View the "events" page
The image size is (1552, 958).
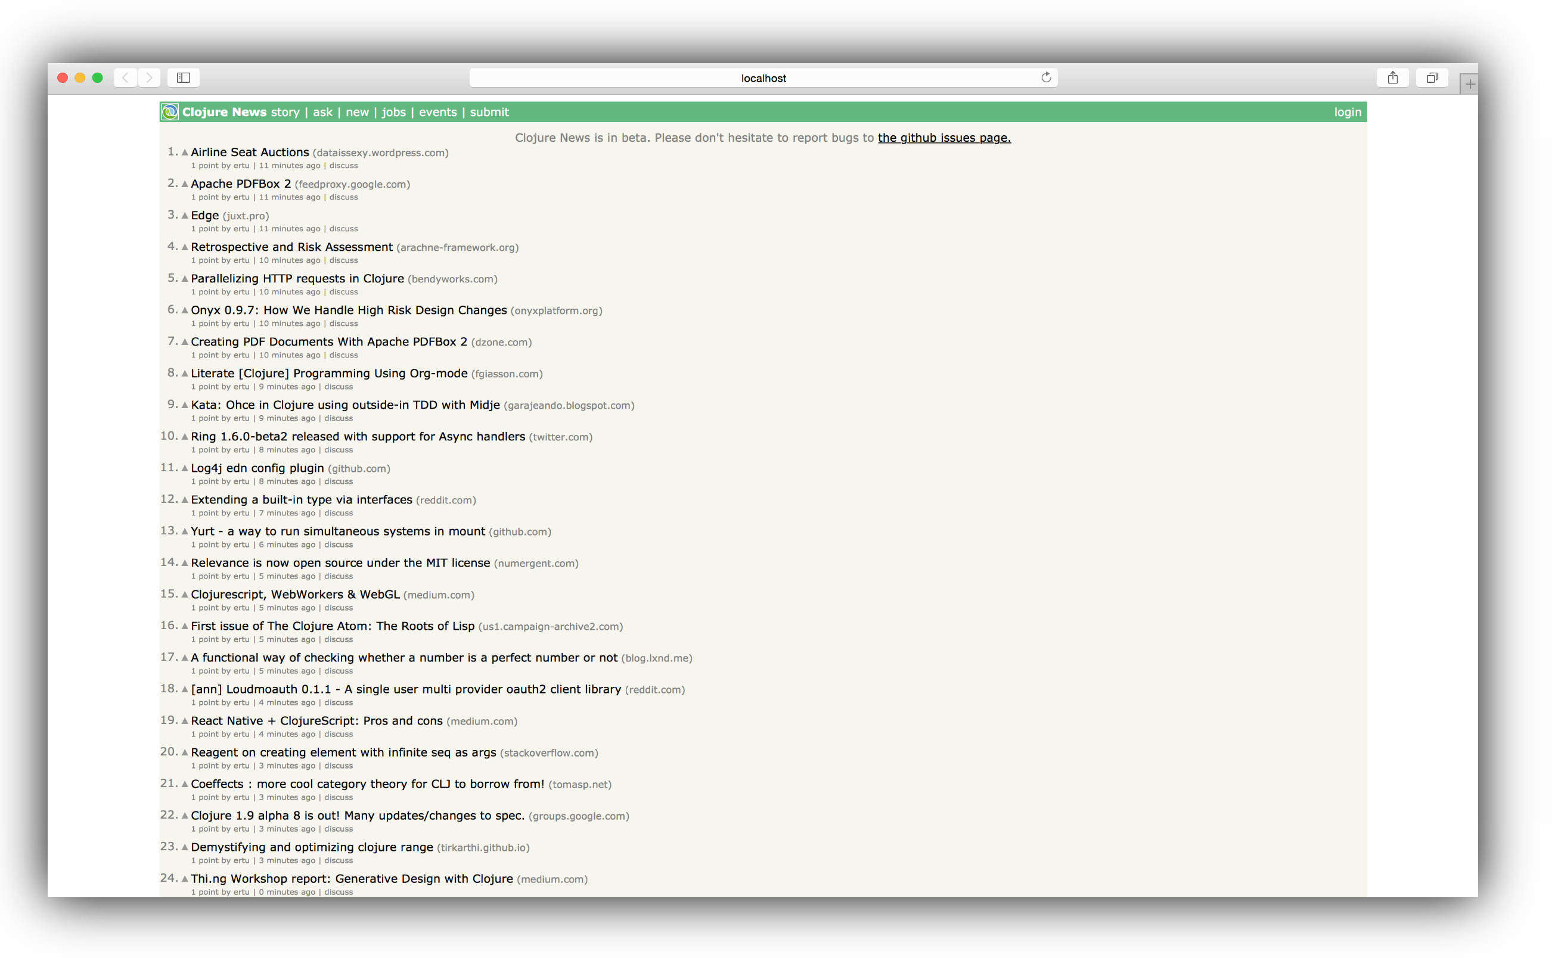(438, 112)
